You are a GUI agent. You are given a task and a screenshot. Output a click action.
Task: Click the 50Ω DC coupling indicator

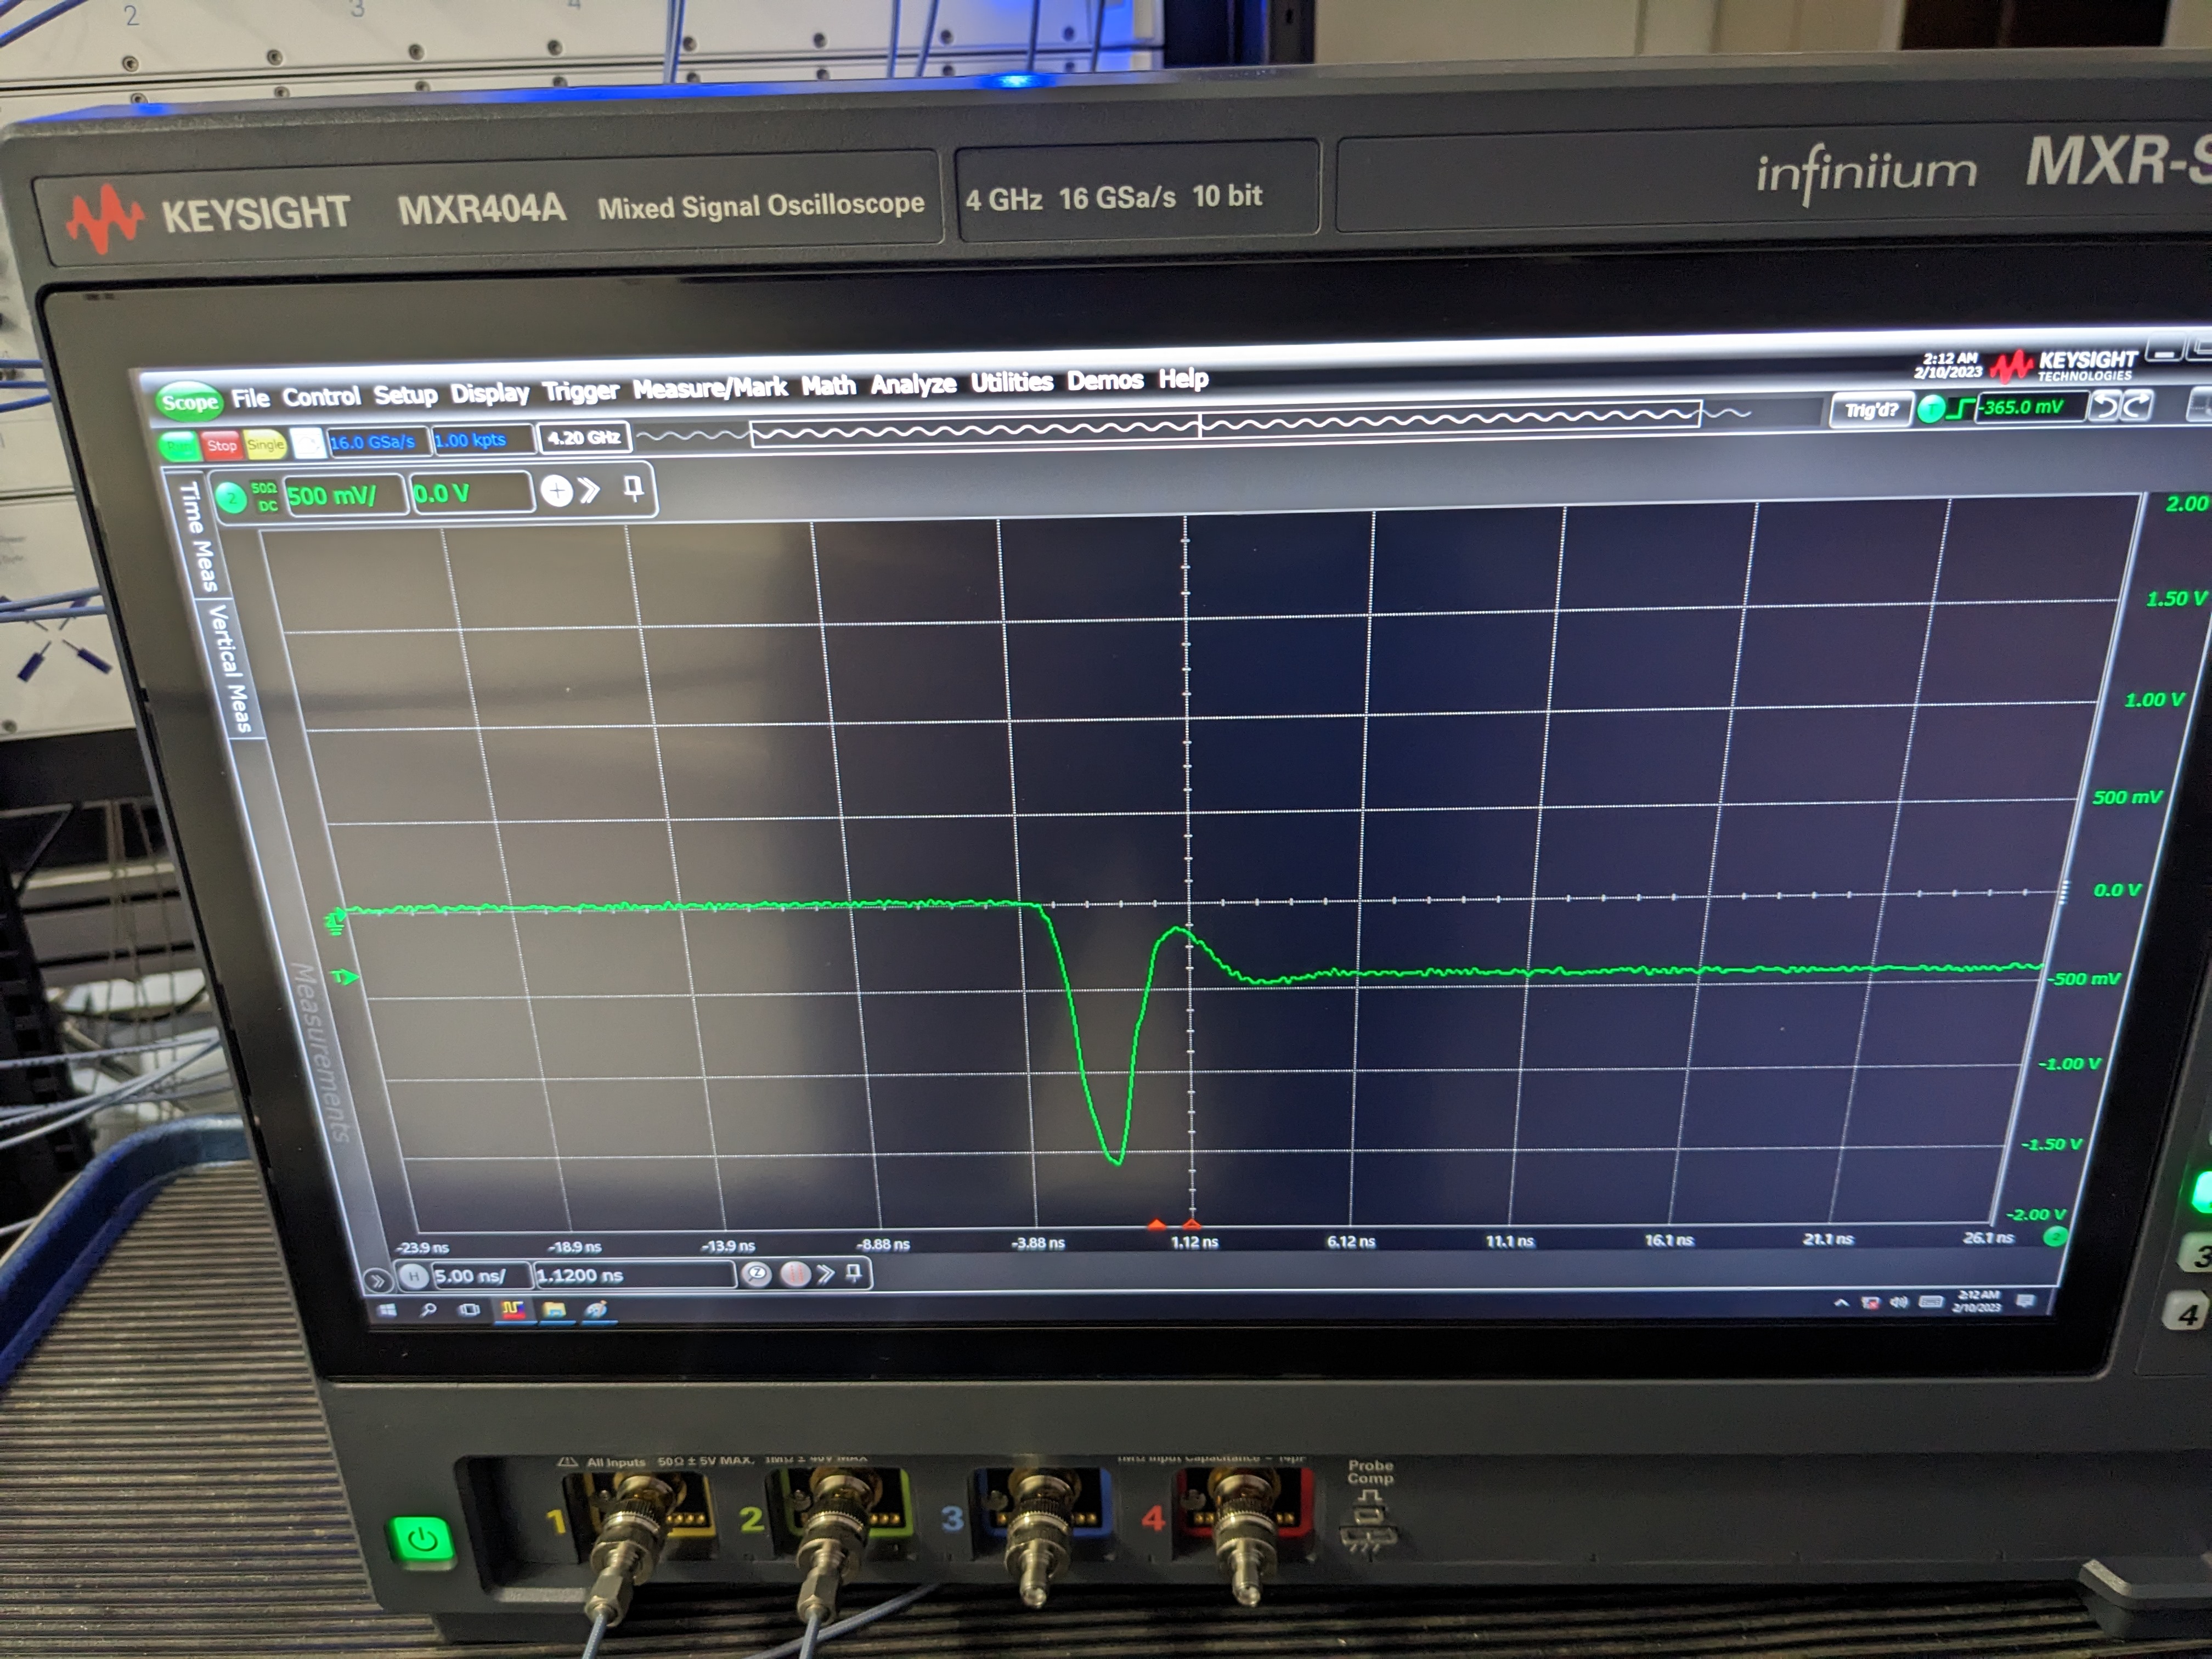(265, 496)
